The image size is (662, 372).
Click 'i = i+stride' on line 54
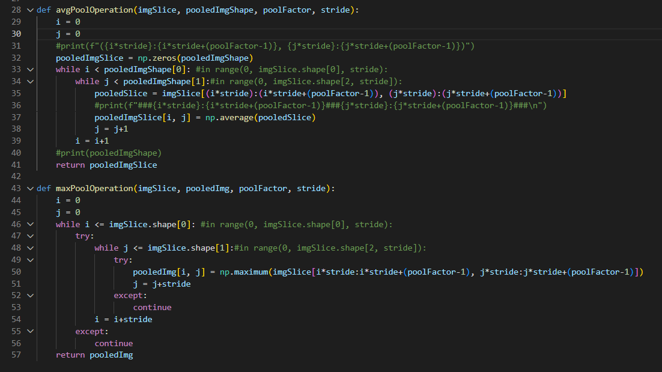coord(123,319)
